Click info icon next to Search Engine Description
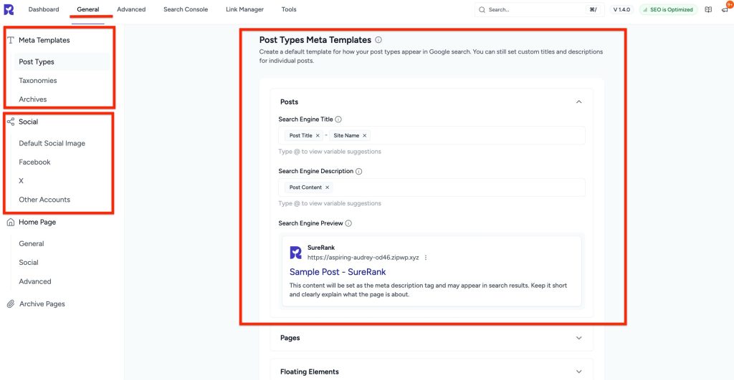Screen dimensions: 734x380 [359, 172]
